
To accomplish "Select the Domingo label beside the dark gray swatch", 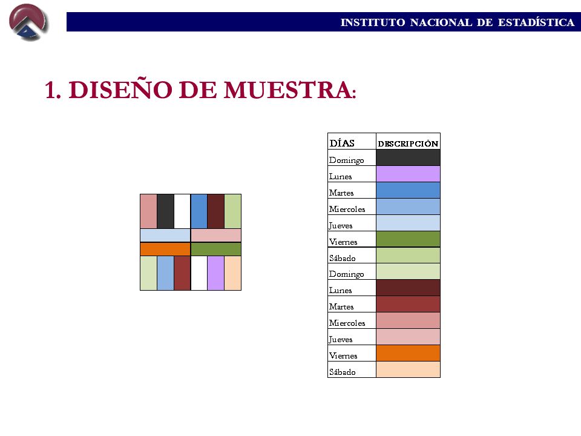I will tap(346, 160).
